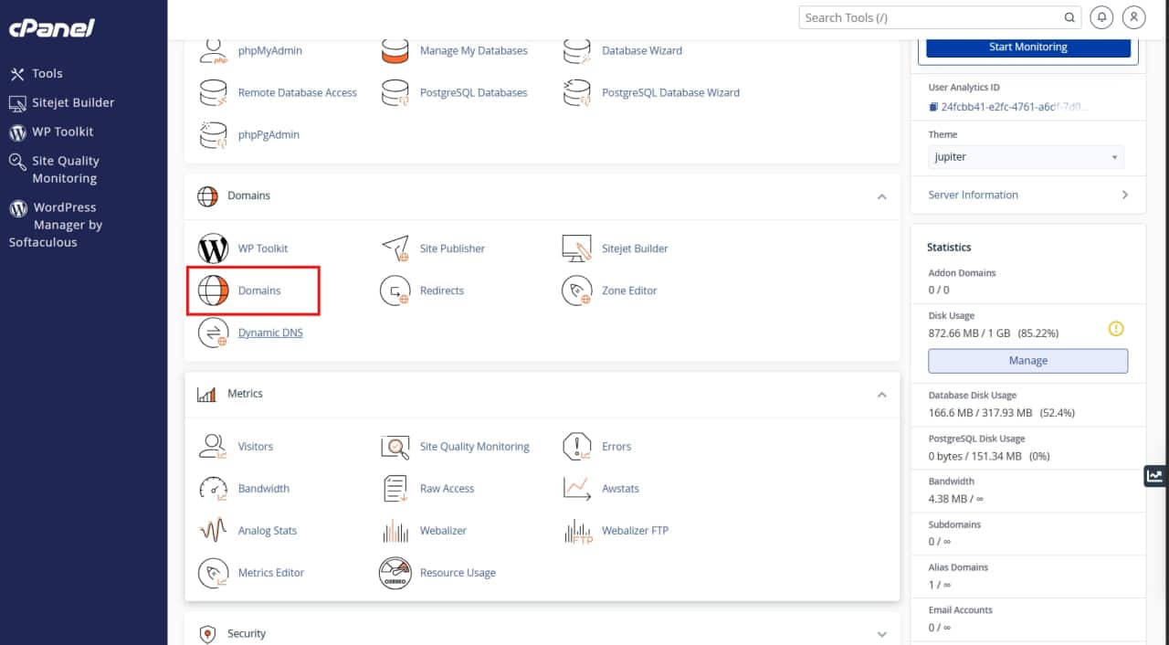Open the phpPgAdmin icon

213,134
